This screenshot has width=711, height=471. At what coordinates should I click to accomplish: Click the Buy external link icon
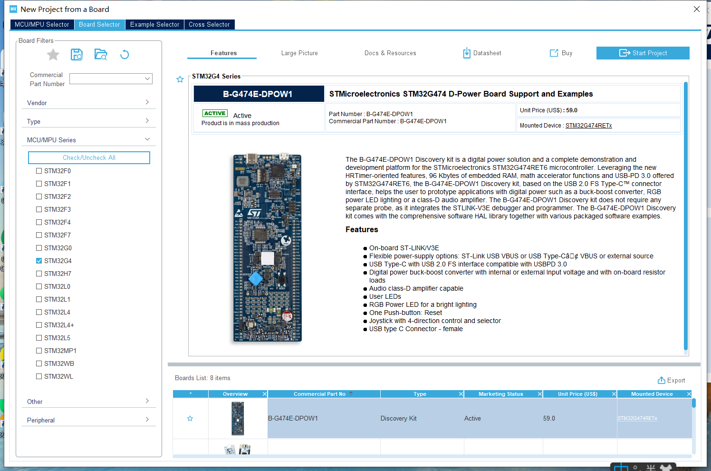tap(554, 53)
